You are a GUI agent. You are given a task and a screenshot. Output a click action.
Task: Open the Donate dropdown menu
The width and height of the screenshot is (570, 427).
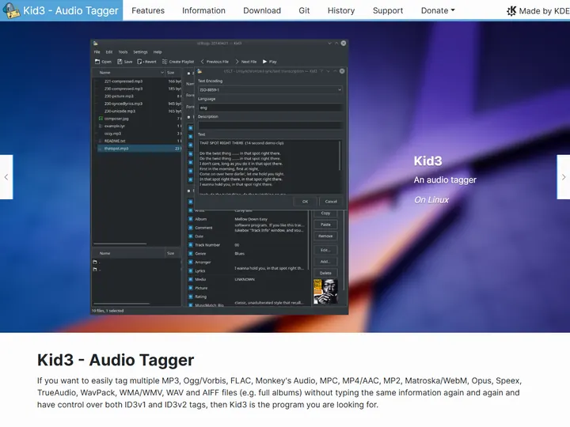pyautogui.click(x=438, y=10)
